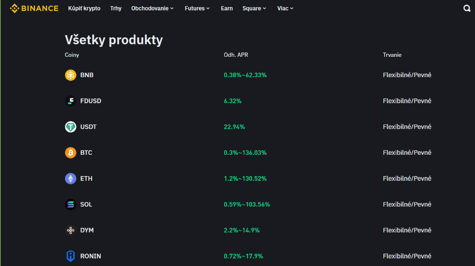Open the BTC 0.3%~136.03% APR row
This screenshot has height=266, width=475.
tap(245, 153)
